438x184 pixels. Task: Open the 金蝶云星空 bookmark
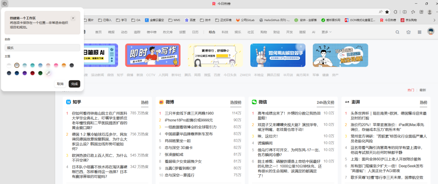[x=155, y=20]
